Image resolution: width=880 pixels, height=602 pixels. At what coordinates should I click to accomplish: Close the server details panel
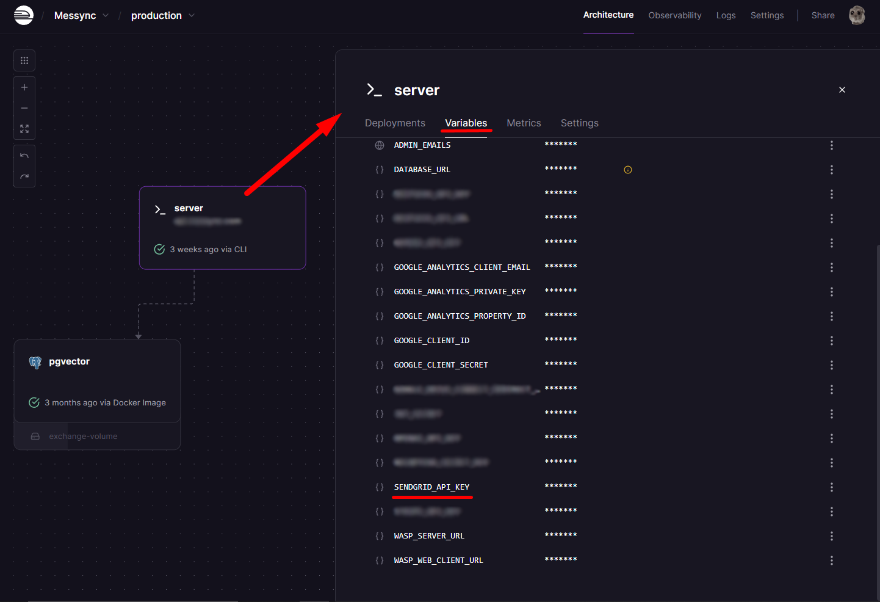(842, 90)
